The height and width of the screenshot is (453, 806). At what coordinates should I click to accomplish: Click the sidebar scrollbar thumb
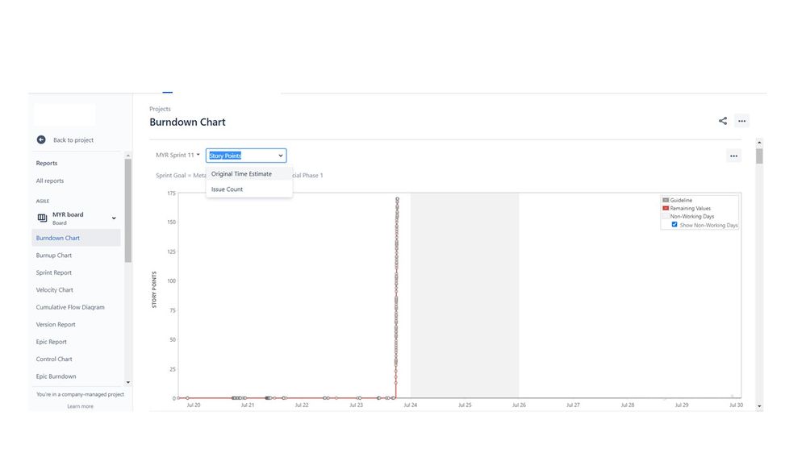[128, 210]
